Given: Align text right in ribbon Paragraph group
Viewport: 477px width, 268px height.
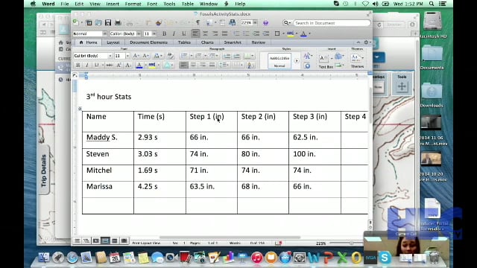Looking at the screenshot, I should tap(203, 65).
